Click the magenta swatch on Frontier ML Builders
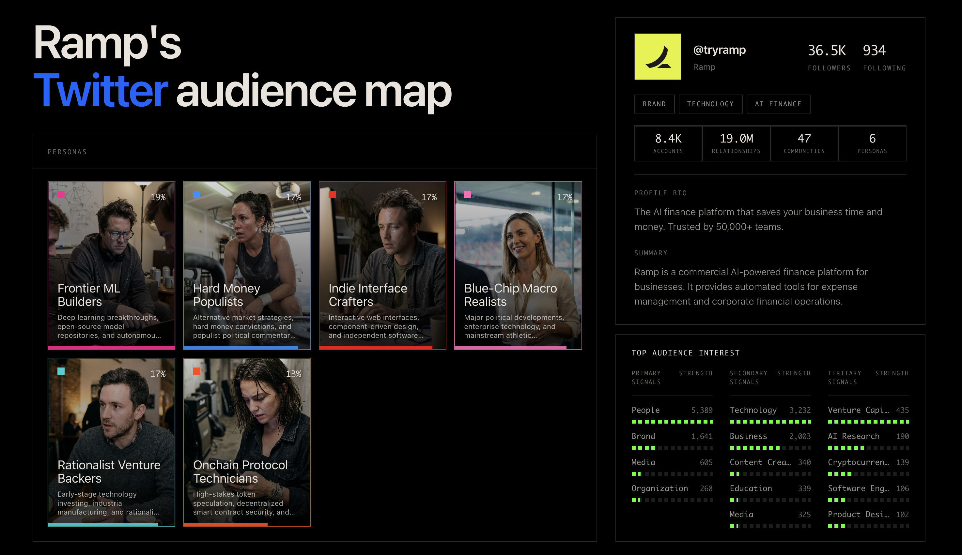This screenshot has height=555, width=962. 61,194
